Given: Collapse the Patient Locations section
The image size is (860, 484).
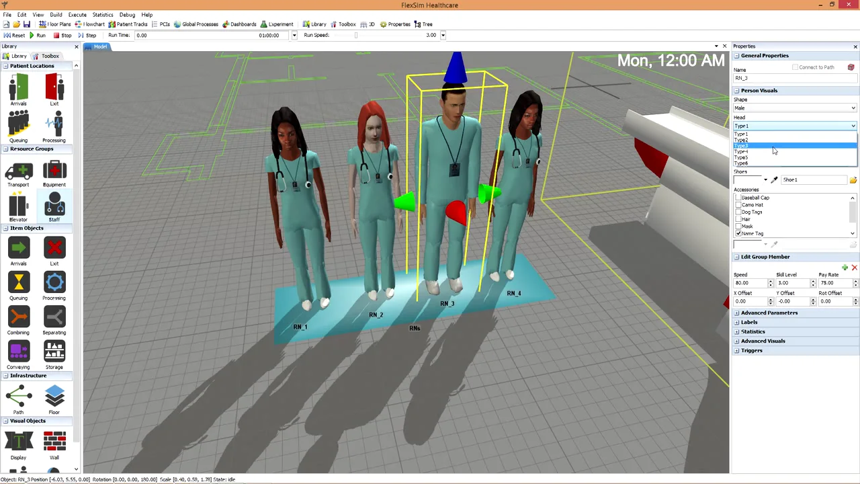Looking at the screenshot, I should coord(5,66).
